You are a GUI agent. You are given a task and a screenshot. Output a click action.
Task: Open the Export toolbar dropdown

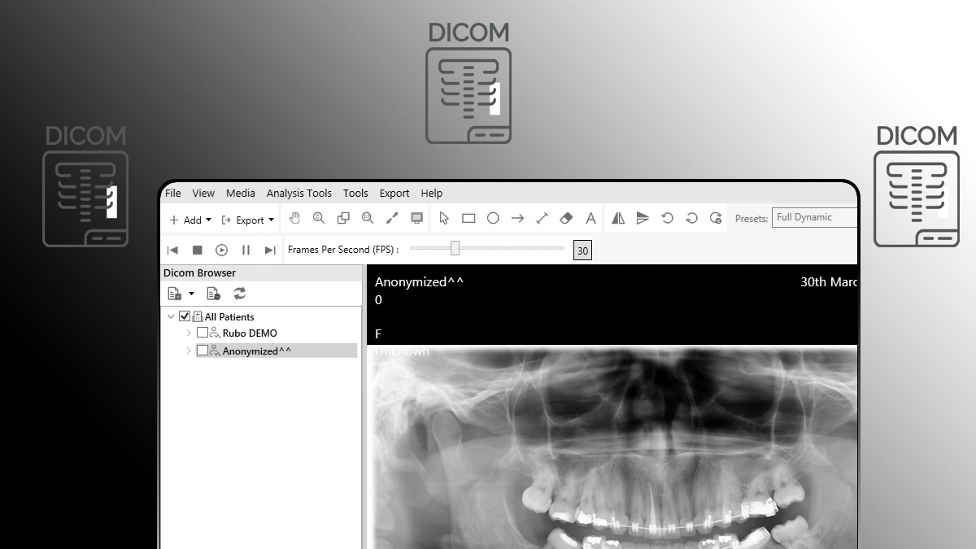pos(248,220)
